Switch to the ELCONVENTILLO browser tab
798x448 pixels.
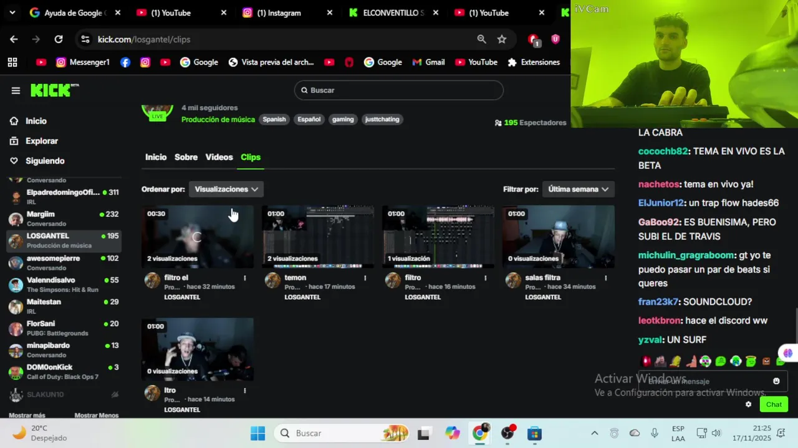point(393,12)
